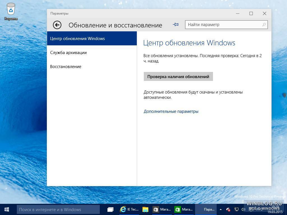Go back using the circled arrow button

[x=57, y=25]
